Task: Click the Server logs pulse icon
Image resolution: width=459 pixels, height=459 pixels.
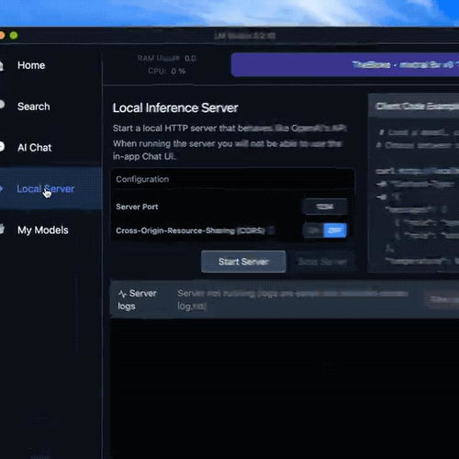Action: [122, 295]
